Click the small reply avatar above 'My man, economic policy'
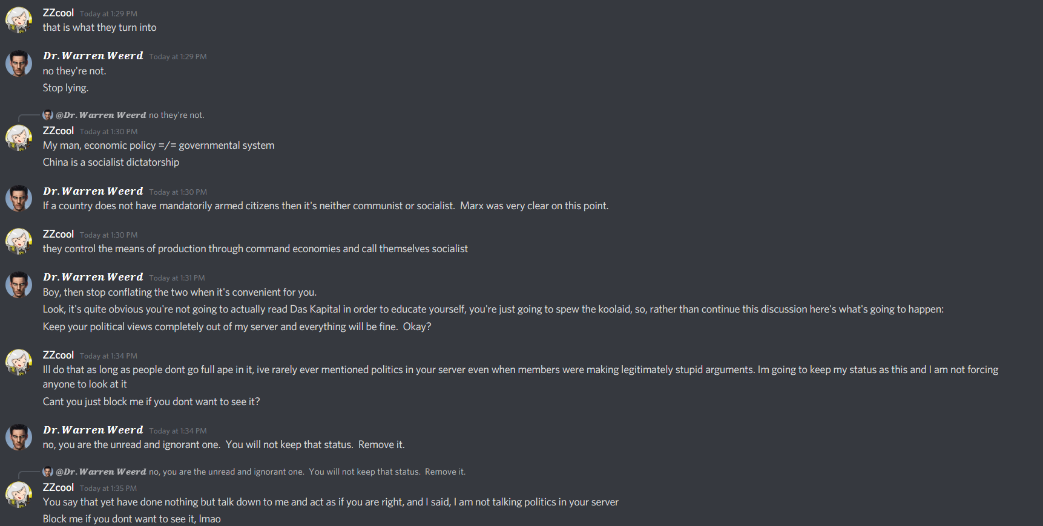The height and width of the screenshot is (526, 1043). click(48, 115)
